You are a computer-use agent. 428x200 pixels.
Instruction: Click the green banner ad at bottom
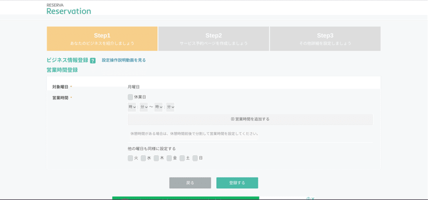click(x=186, y=198)
